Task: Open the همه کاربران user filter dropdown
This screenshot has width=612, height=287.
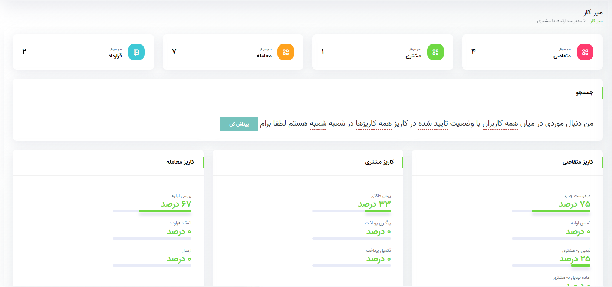Action: click(500, 124)
